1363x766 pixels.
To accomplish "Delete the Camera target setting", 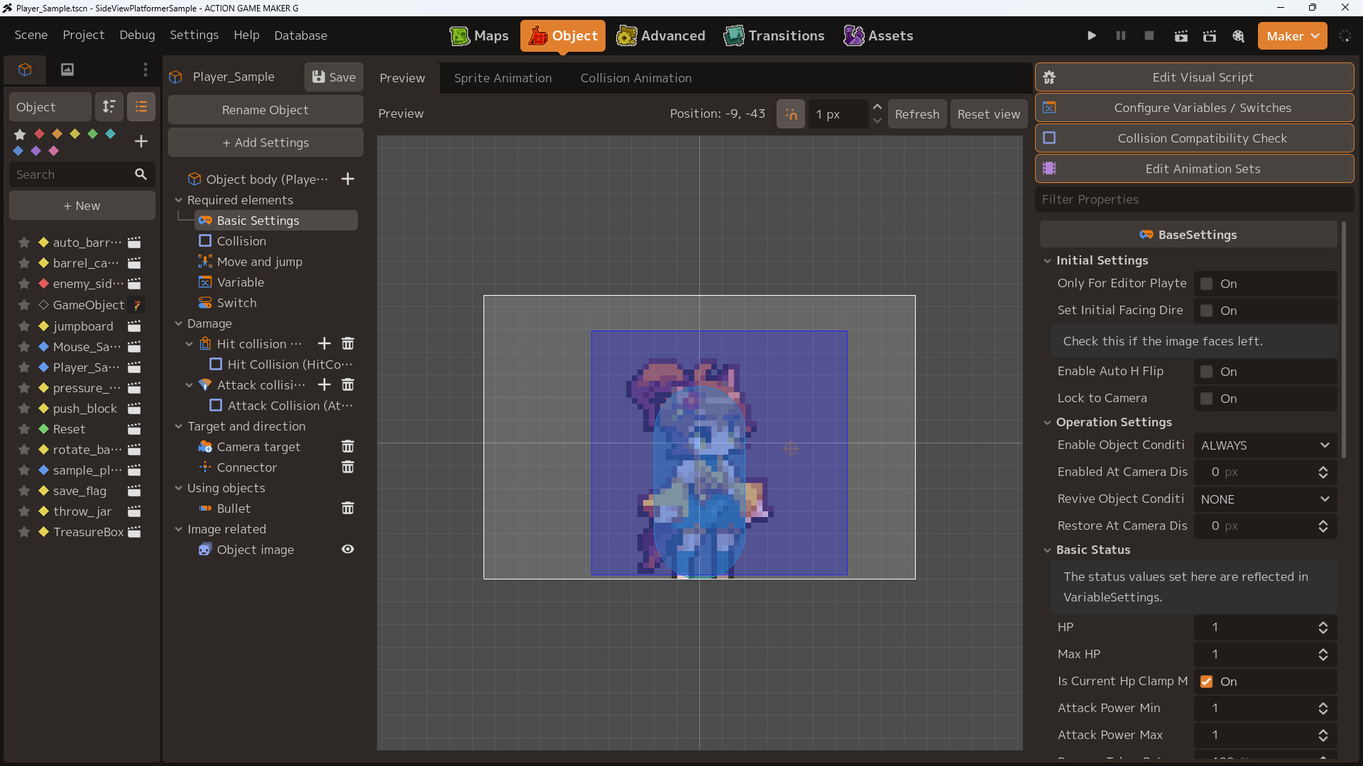I will coord(348,446).
